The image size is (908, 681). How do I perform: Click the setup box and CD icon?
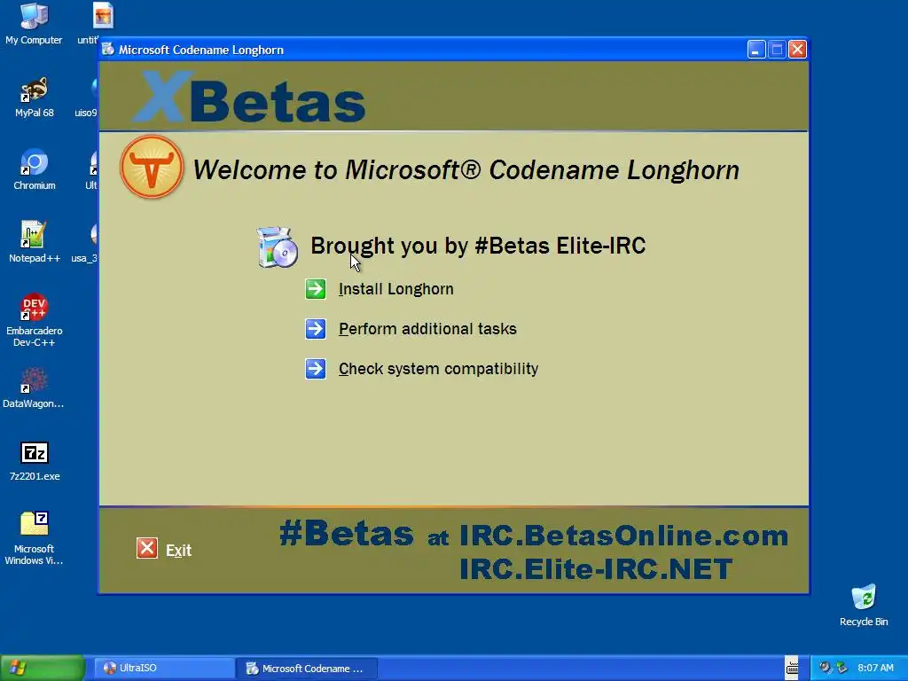point(278,247)
